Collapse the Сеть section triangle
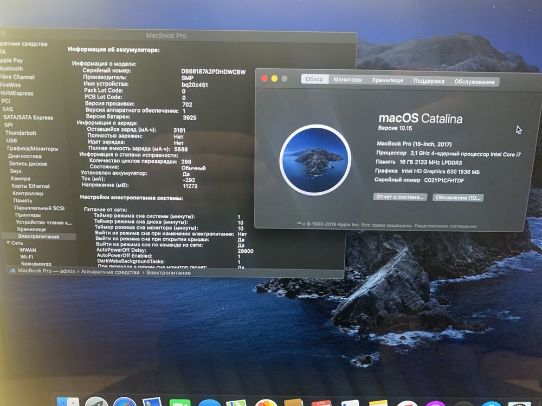This screenshot has height=406, width=542. coord(8,243)
